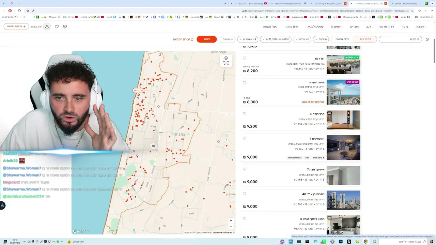Click the התחברות login link

pos(36,27)
